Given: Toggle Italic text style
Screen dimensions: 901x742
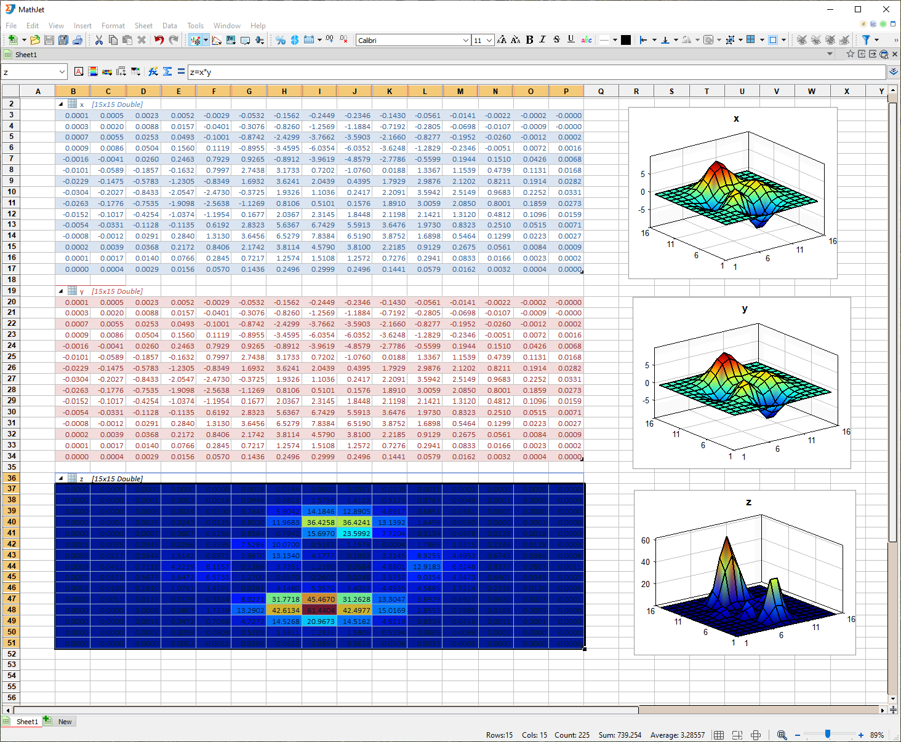Looking at the screenshot, I should [543, 40].
